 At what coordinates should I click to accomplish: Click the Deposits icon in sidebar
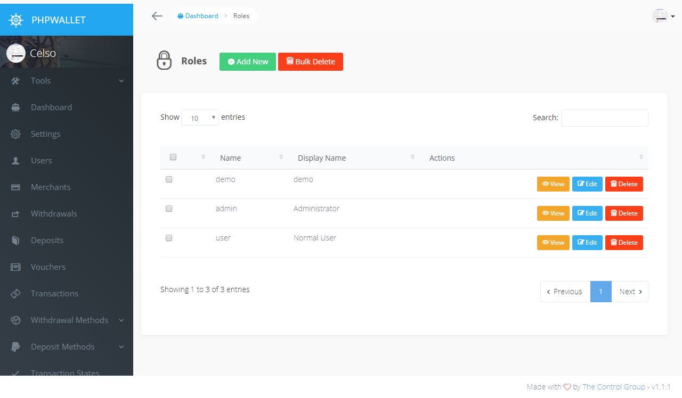(15, 241)
